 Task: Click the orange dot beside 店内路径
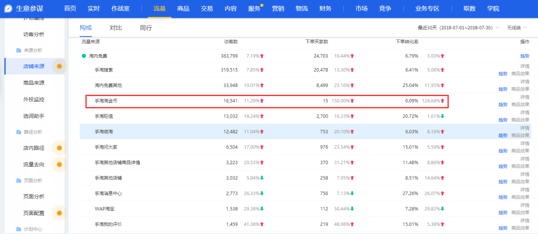(60, 148)
